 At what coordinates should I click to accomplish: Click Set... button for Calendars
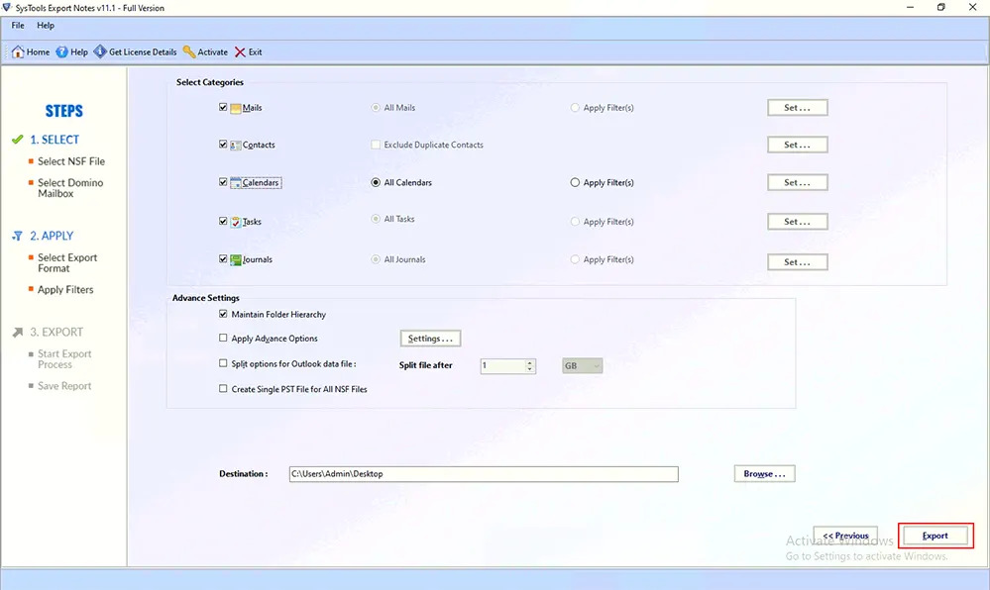point(798,182)
